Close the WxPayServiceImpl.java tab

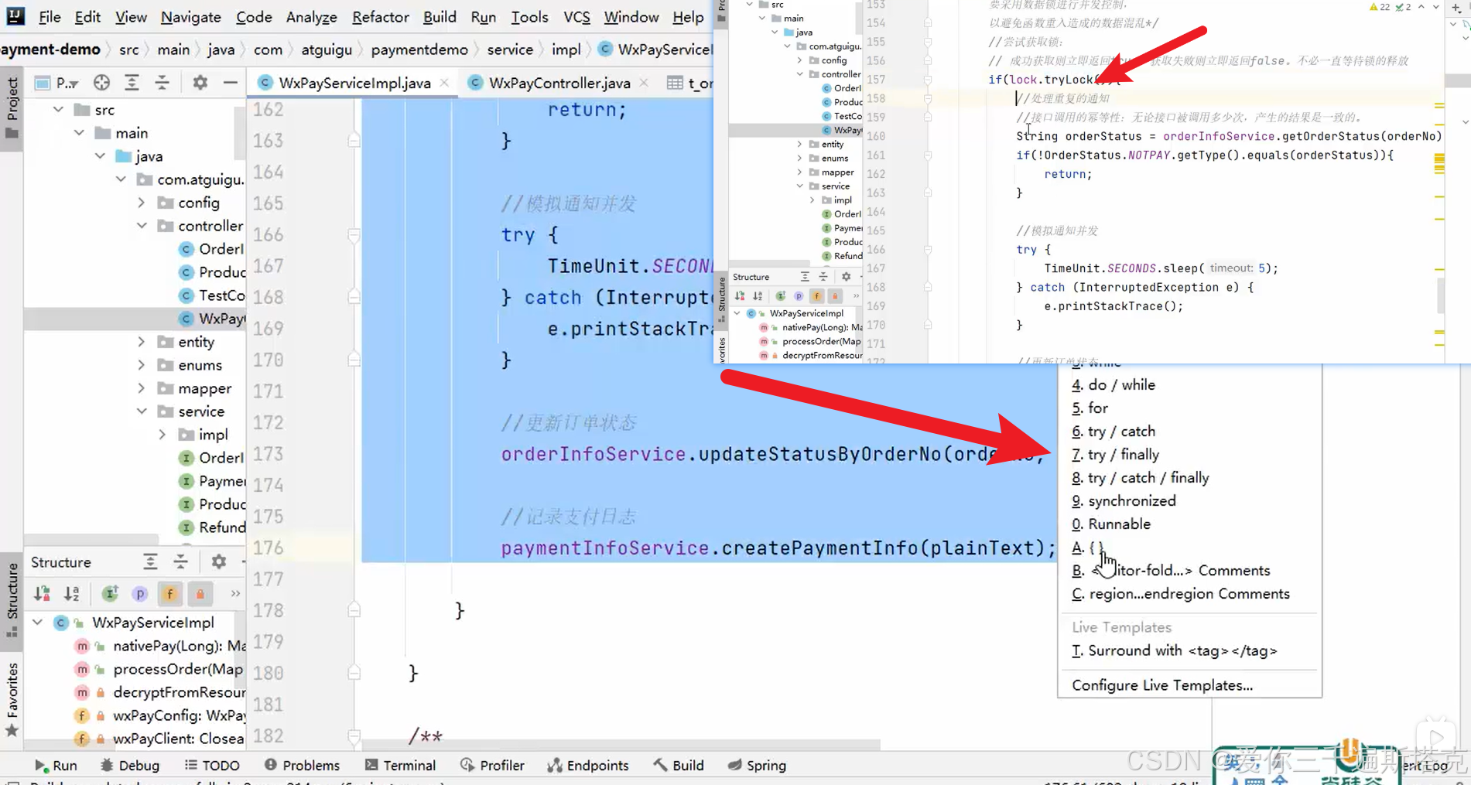(444, 82)
